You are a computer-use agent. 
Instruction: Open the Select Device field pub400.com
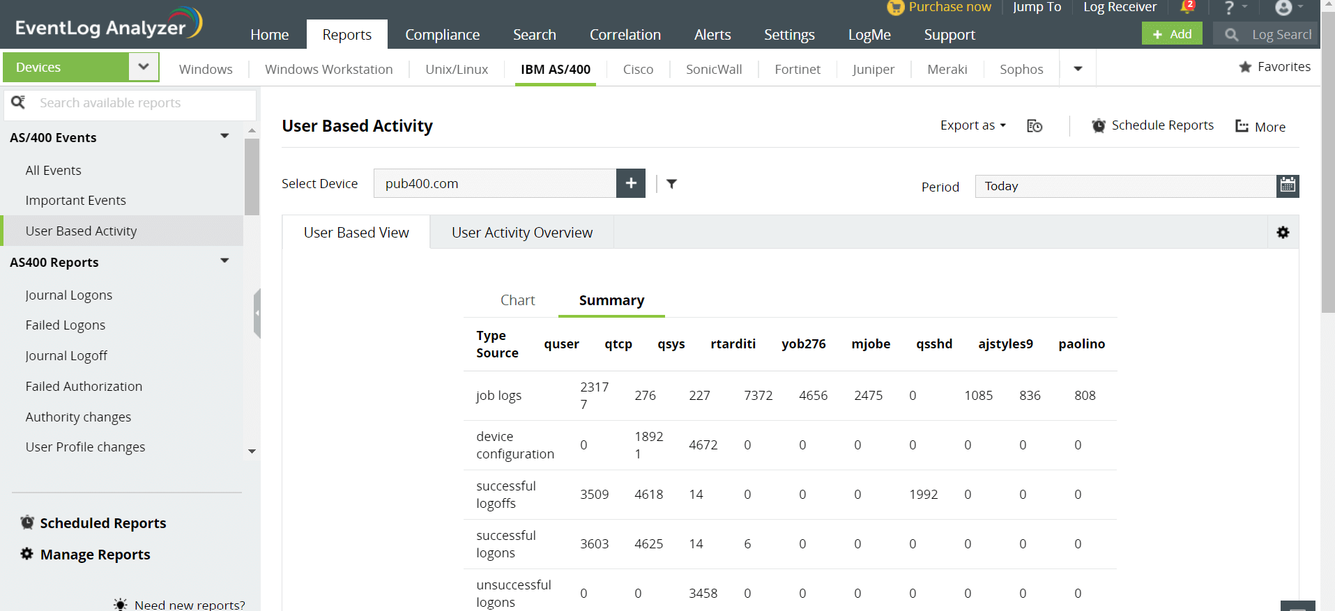point(495,183)
